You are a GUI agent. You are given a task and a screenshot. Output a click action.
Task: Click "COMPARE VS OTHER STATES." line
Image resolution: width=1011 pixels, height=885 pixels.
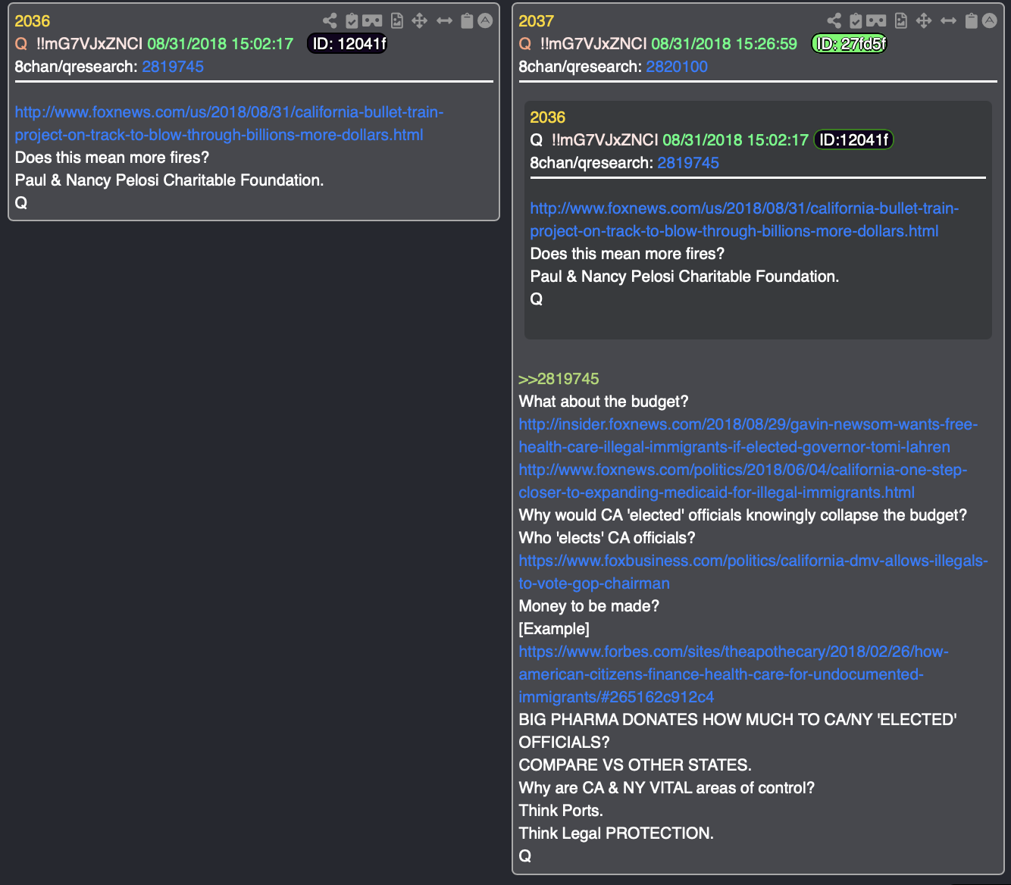(x=635, y=765)
